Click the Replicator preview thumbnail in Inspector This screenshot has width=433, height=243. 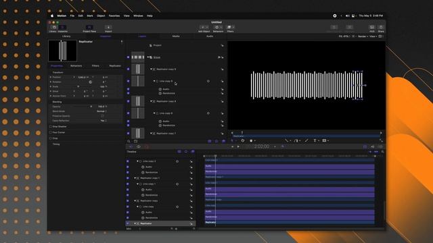tap(63, 51)
